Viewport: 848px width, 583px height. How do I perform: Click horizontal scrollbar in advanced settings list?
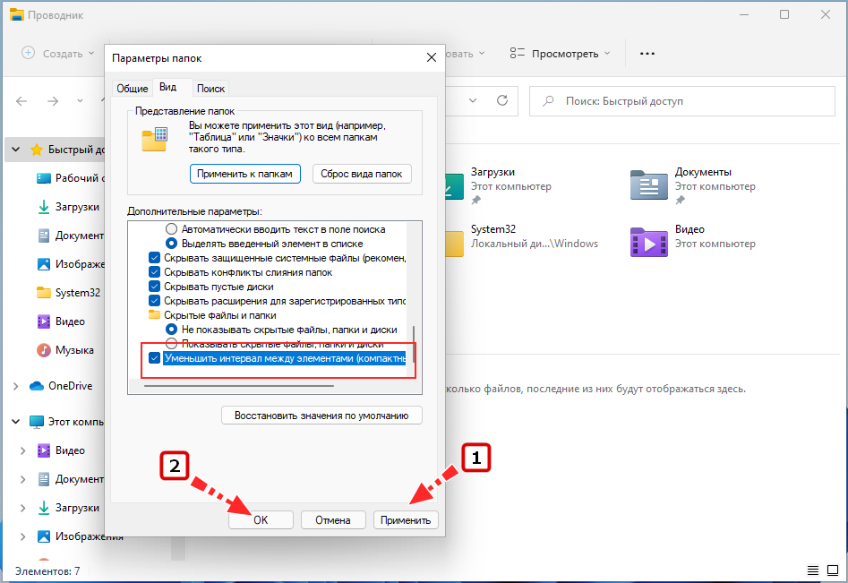239,386
